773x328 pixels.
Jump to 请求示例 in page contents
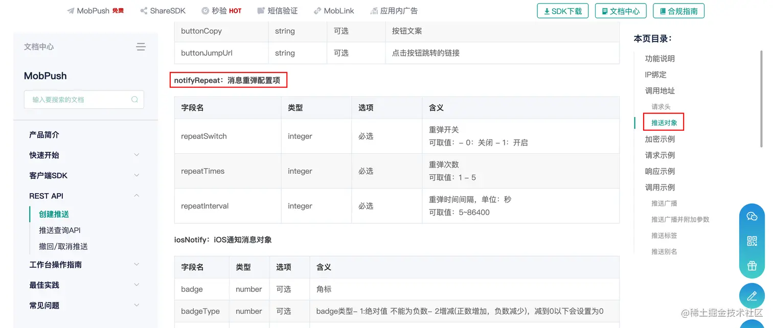point(660,155)
